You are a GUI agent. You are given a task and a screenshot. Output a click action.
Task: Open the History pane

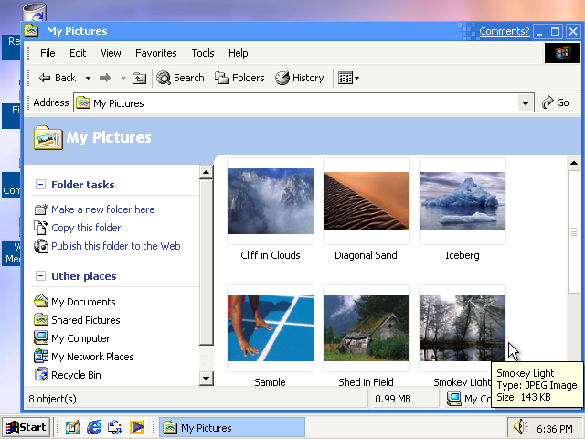coord(300,78)
